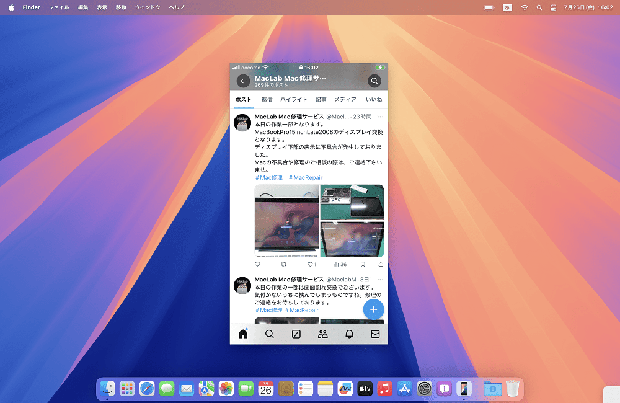
Task: Go to the Home tab in the bottom bar
Action: point(243,334)
